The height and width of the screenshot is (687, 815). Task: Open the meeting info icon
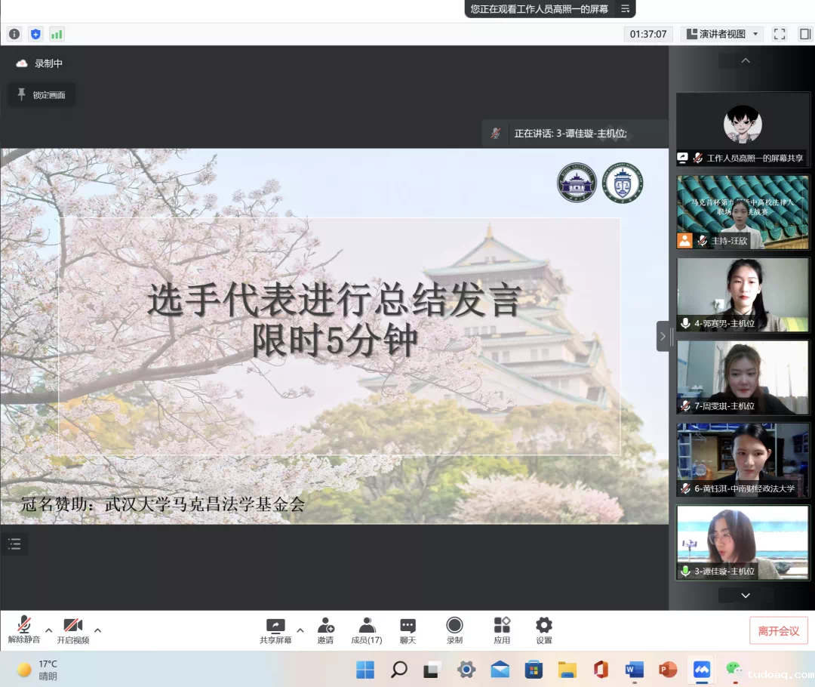(x=14, y=34)
